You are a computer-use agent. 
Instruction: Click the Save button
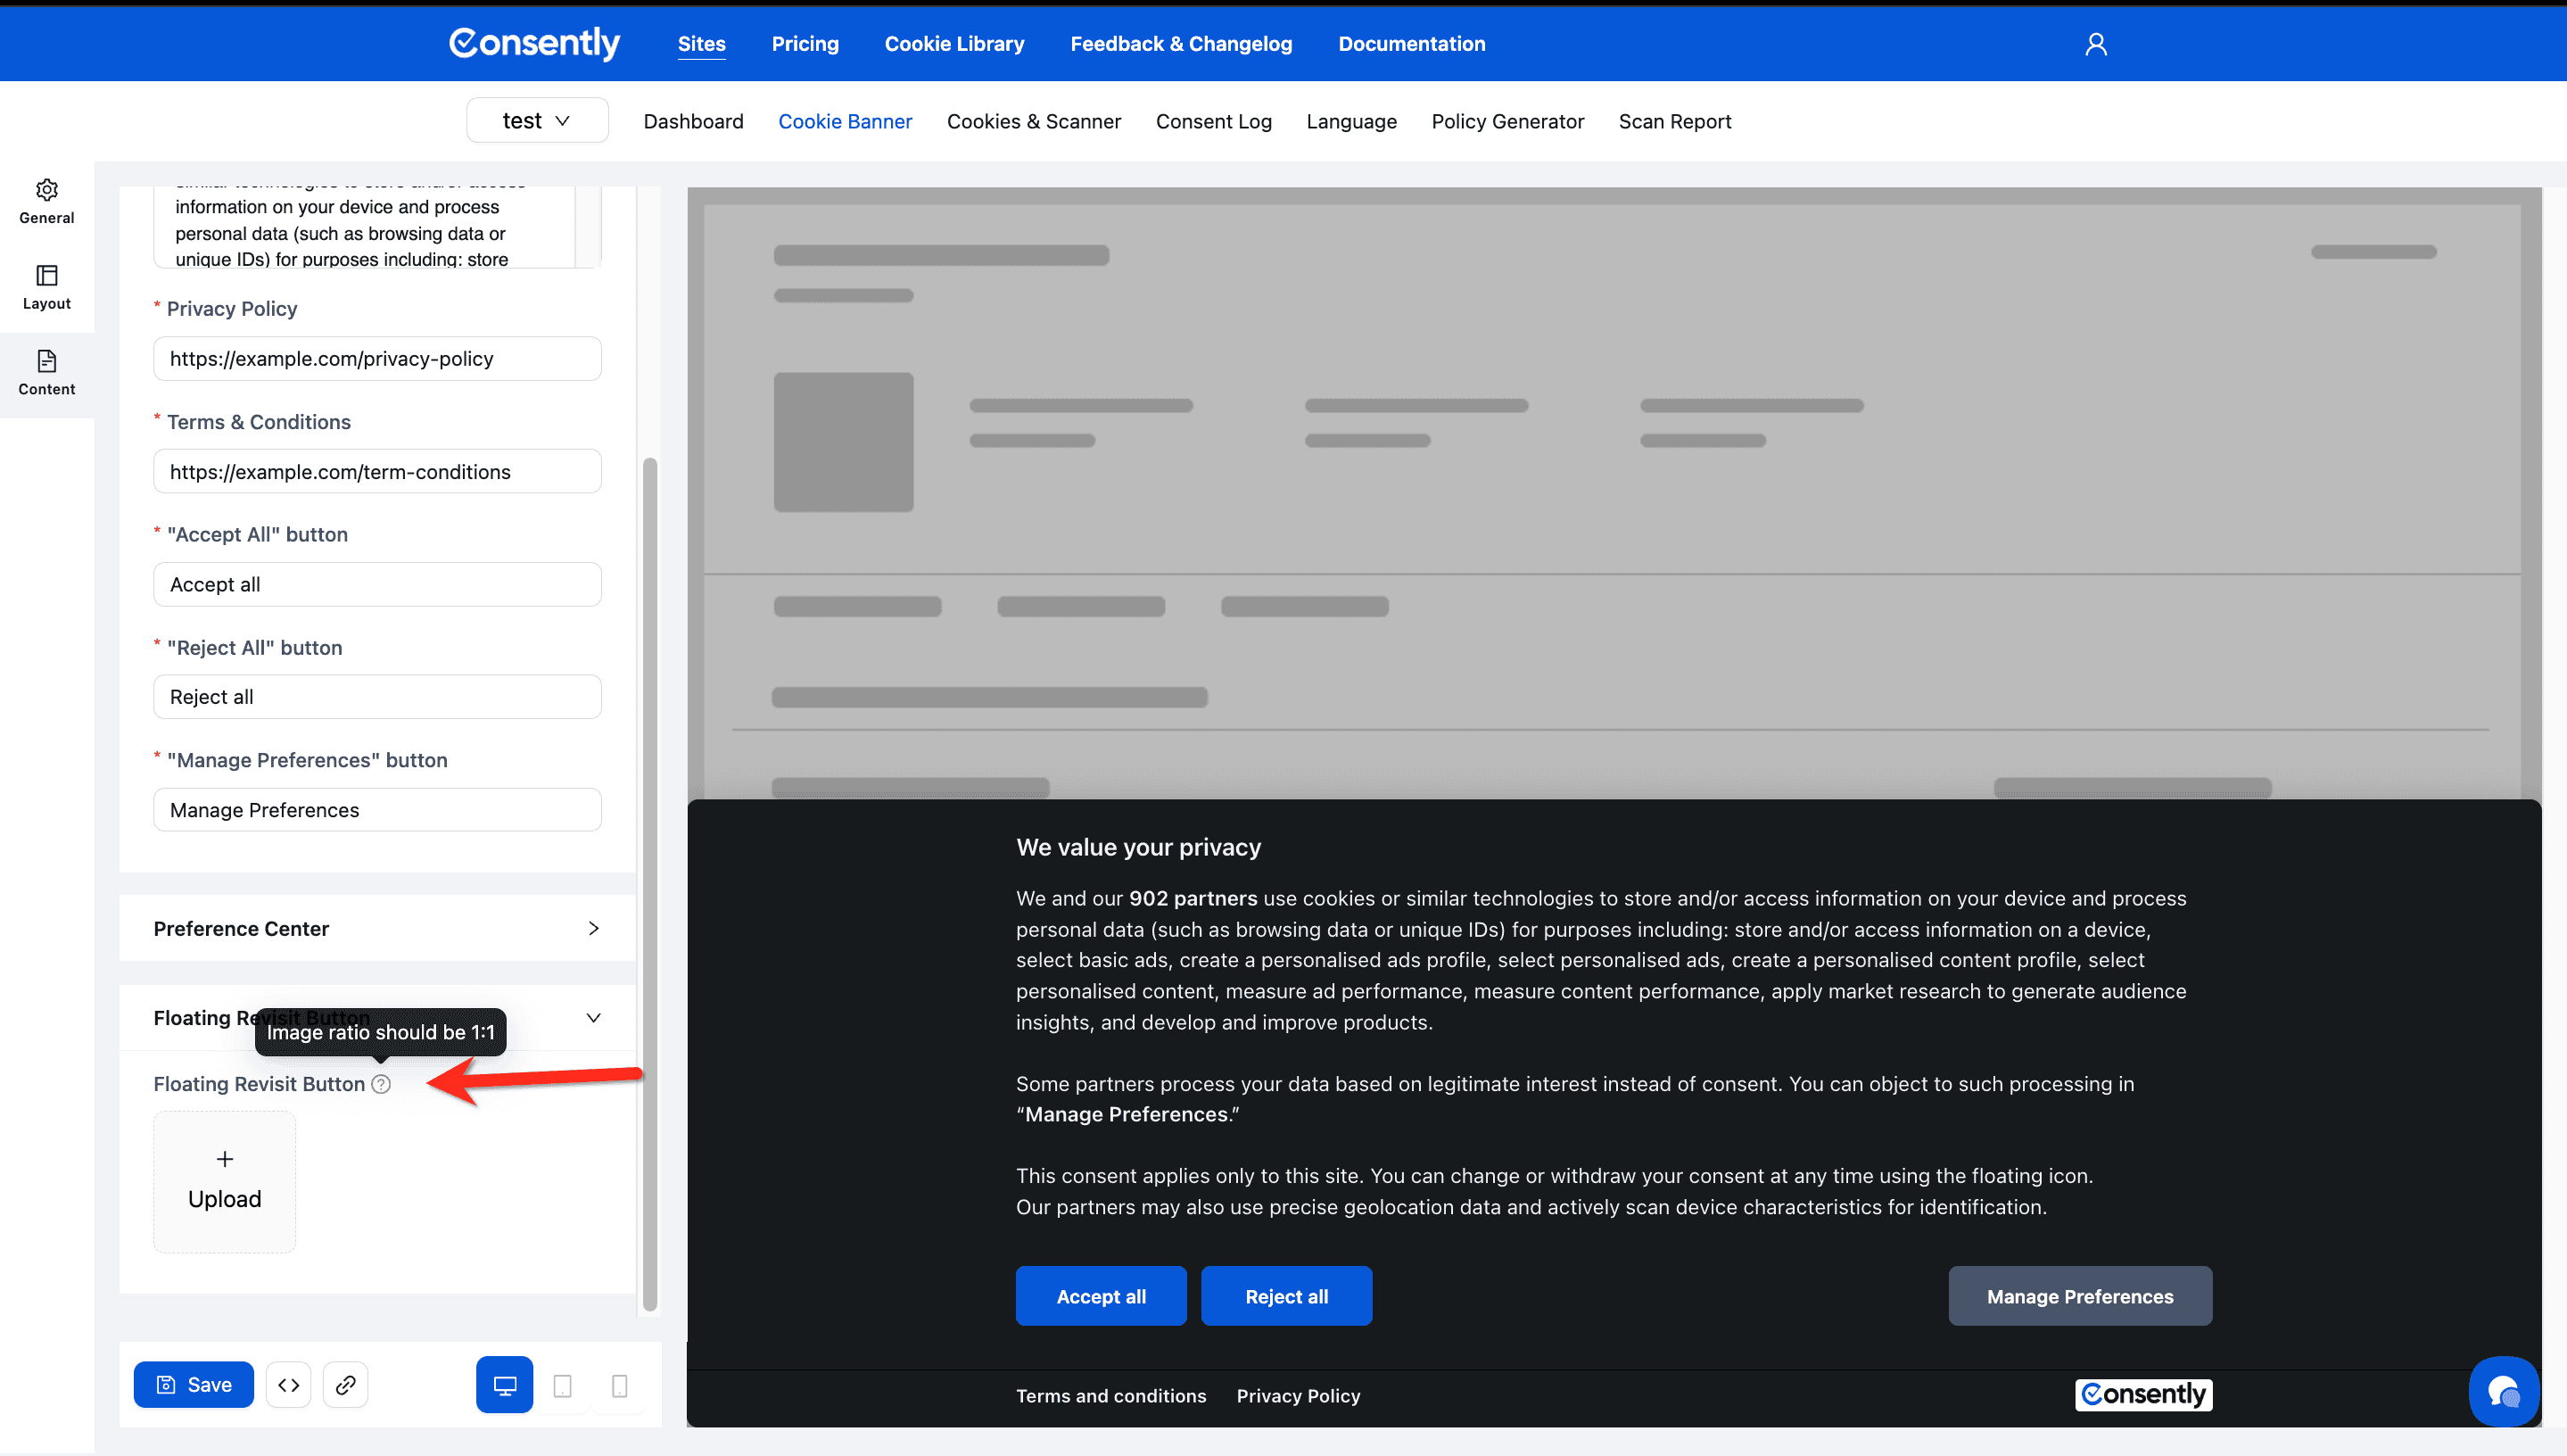click(194, 1385)
